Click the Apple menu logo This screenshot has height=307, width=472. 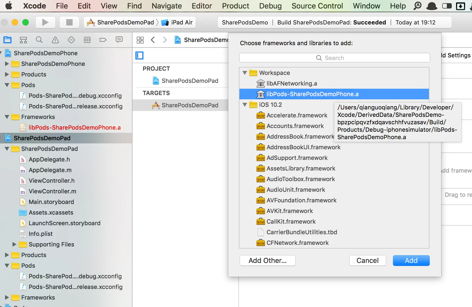click(9, 6)
